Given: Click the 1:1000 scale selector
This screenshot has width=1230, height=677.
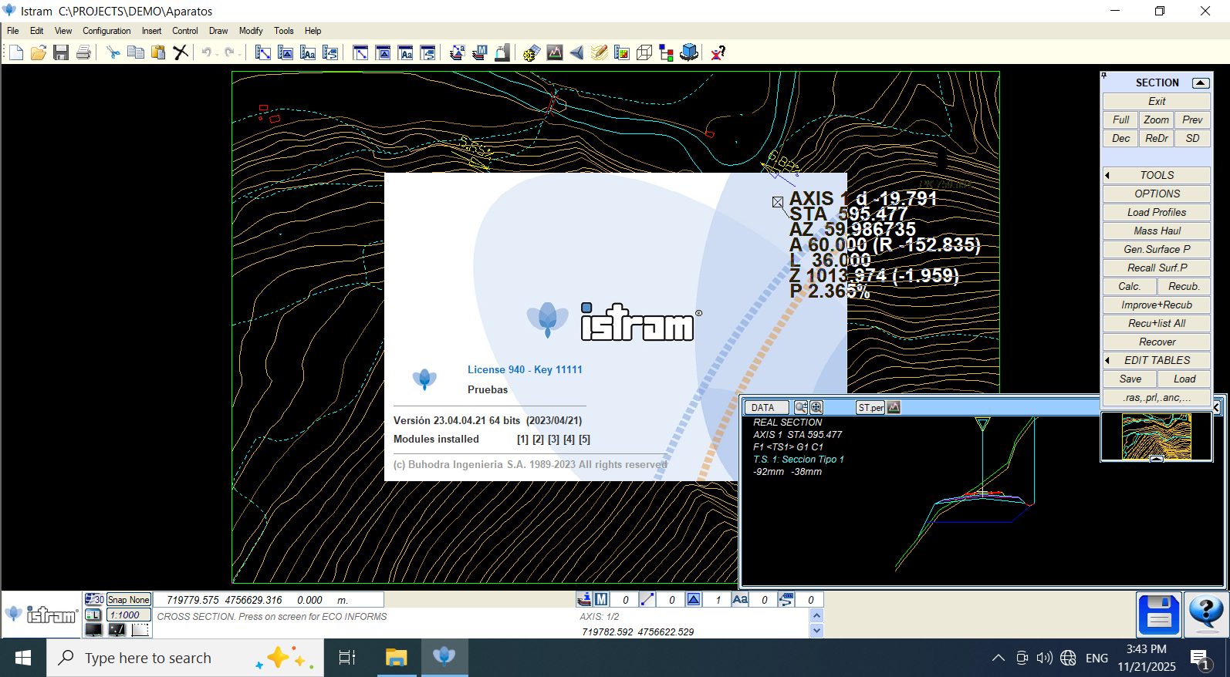Looking at the screenshot, I should click(128, 615).
